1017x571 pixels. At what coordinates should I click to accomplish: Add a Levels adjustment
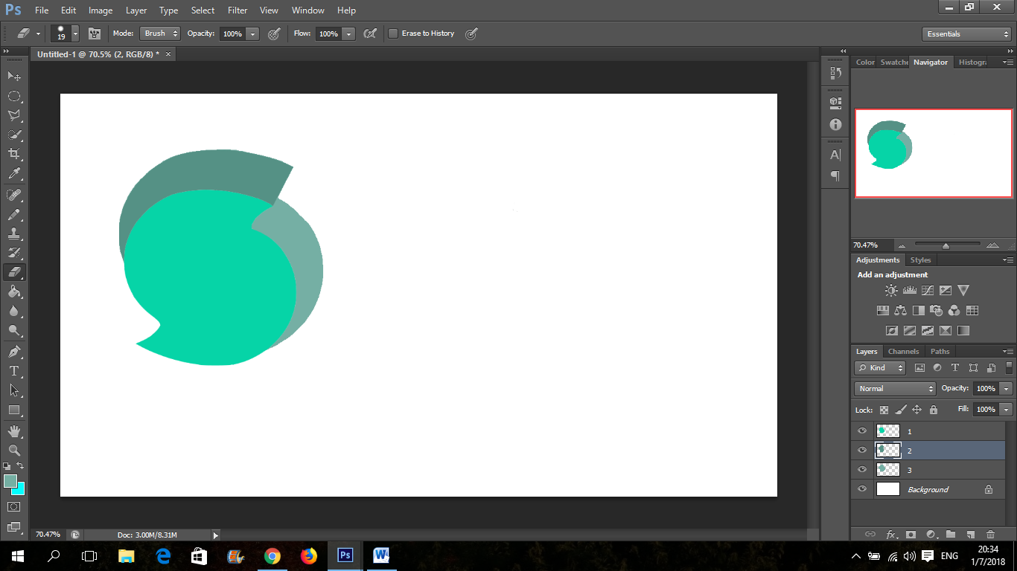click(x=909, y=291)
